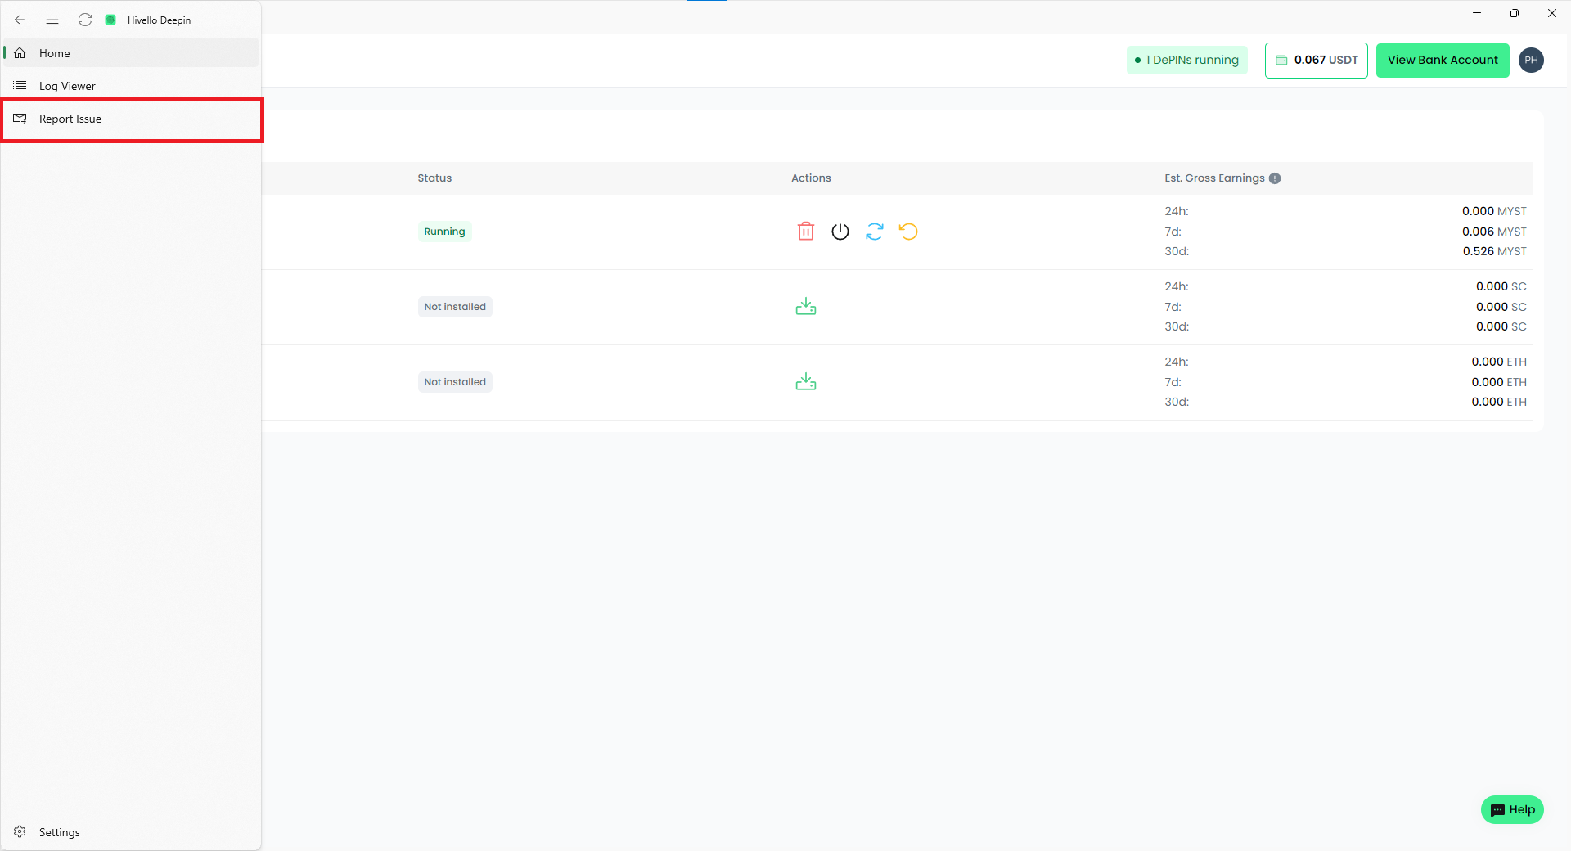Click the blue refresh sync icon
The image size is (1571, 851).
click(x=874, y=232)
